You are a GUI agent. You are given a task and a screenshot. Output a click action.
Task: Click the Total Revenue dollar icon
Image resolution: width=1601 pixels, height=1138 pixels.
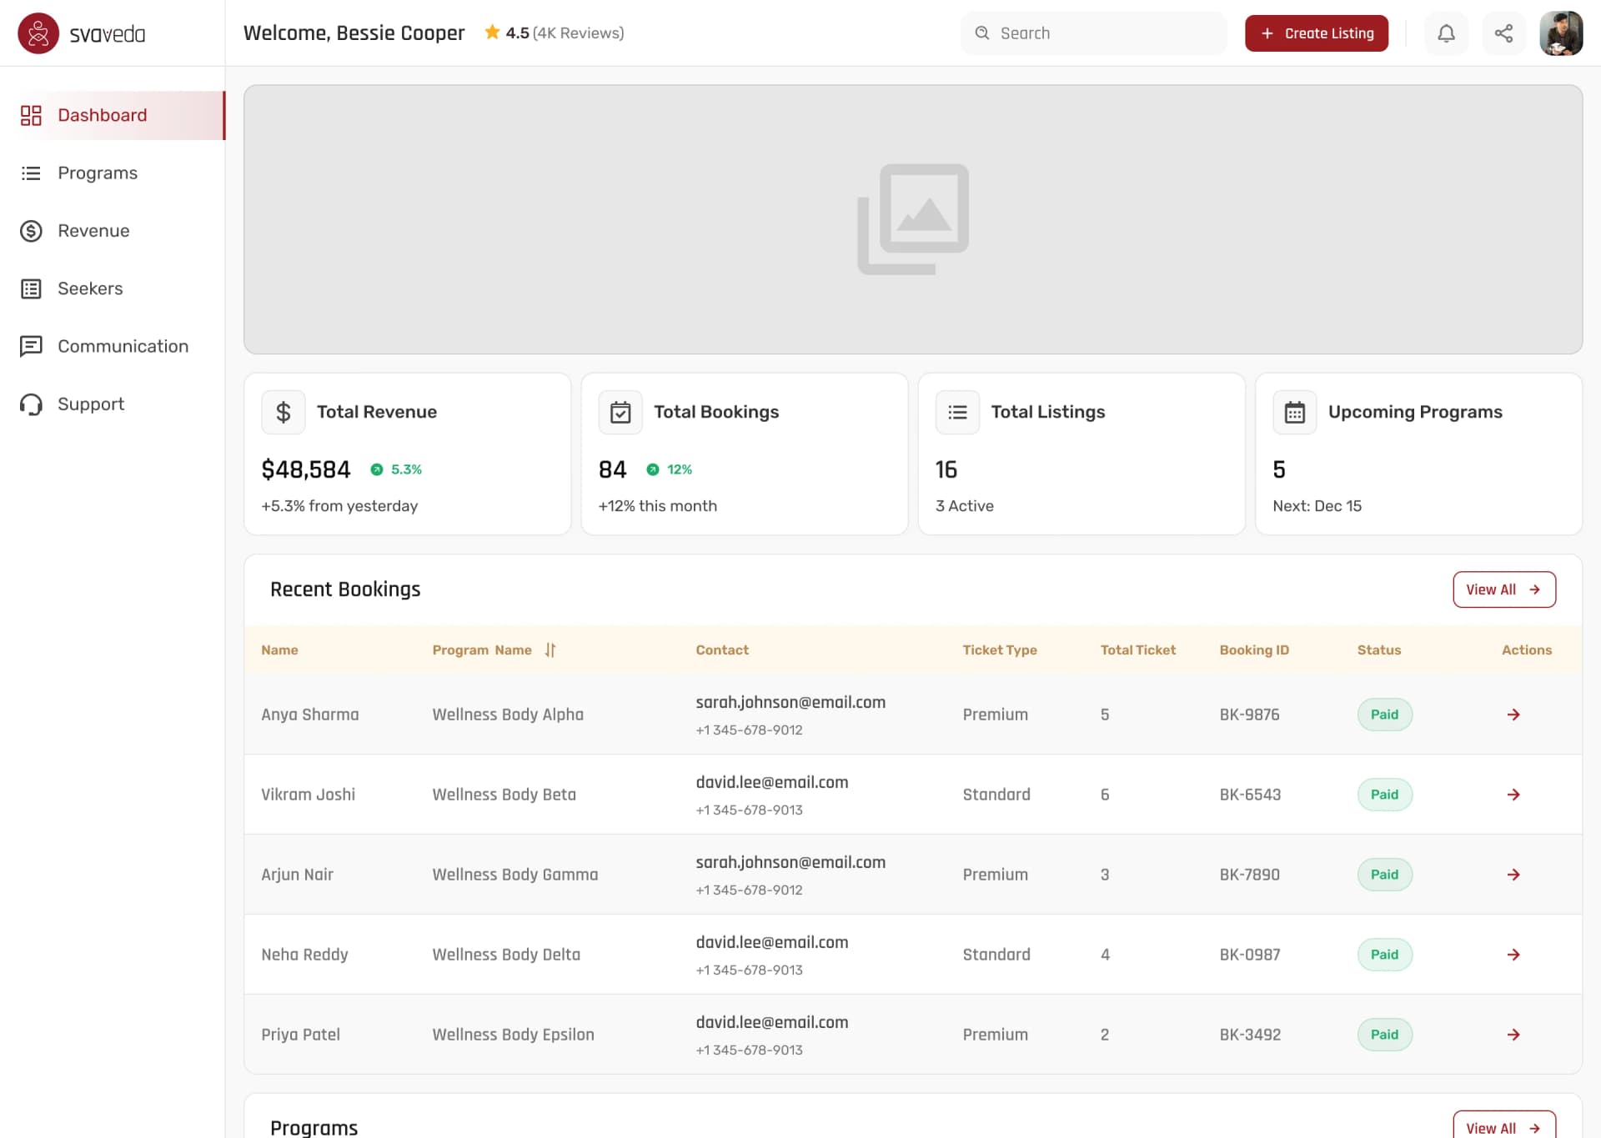[x=284, y=412]
